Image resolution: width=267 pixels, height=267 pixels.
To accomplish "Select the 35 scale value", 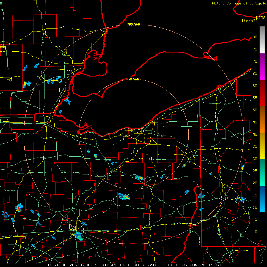I will [x=255, y=147].
